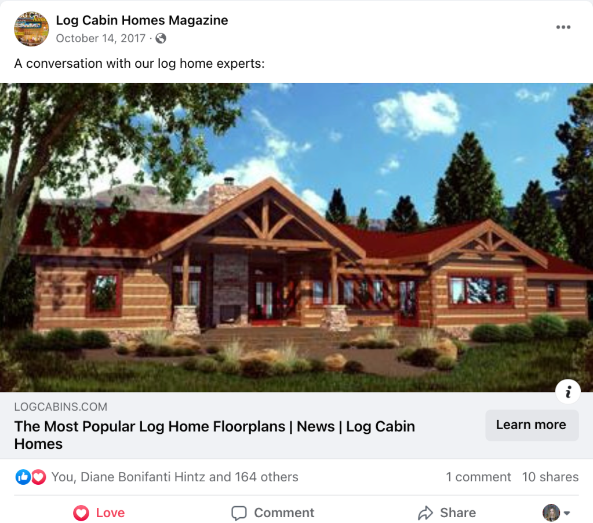View the 10 shares link
The image size is (593, 523).
click(550, 477)
